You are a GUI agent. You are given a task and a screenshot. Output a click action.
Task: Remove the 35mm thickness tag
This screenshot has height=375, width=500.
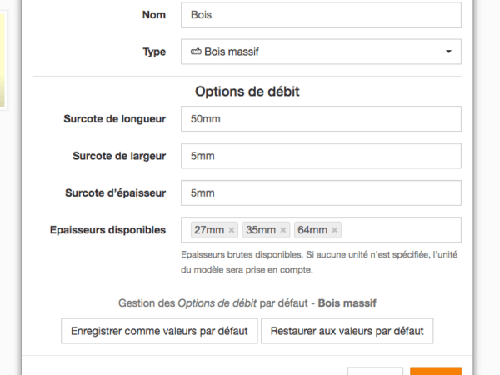[x=283, y=230]
